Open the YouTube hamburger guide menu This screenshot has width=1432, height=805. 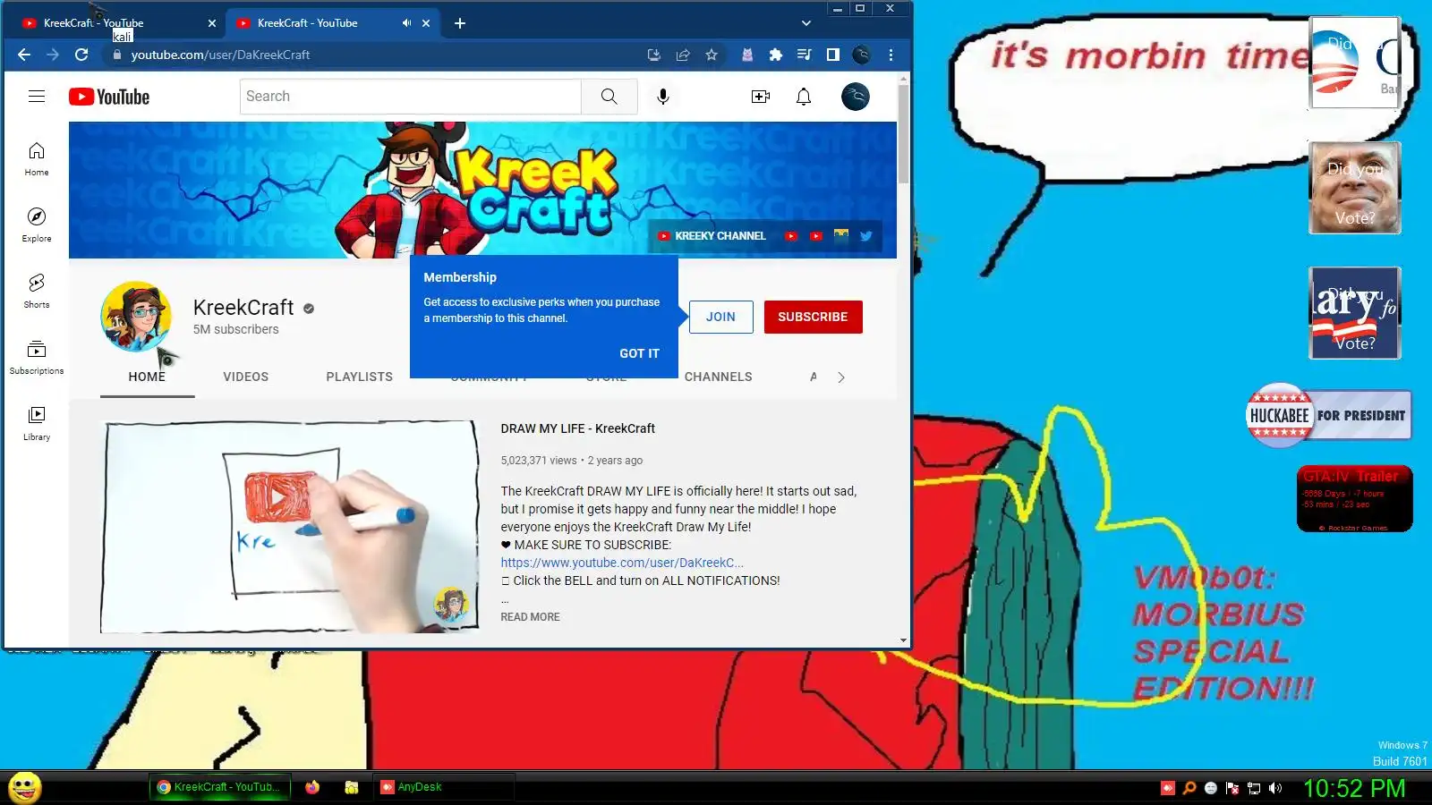tap(37, 97)
